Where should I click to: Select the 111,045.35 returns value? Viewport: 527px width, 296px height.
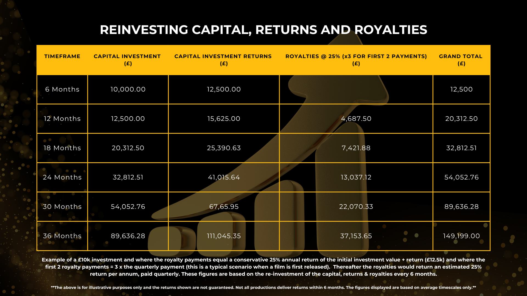[224, 236]
